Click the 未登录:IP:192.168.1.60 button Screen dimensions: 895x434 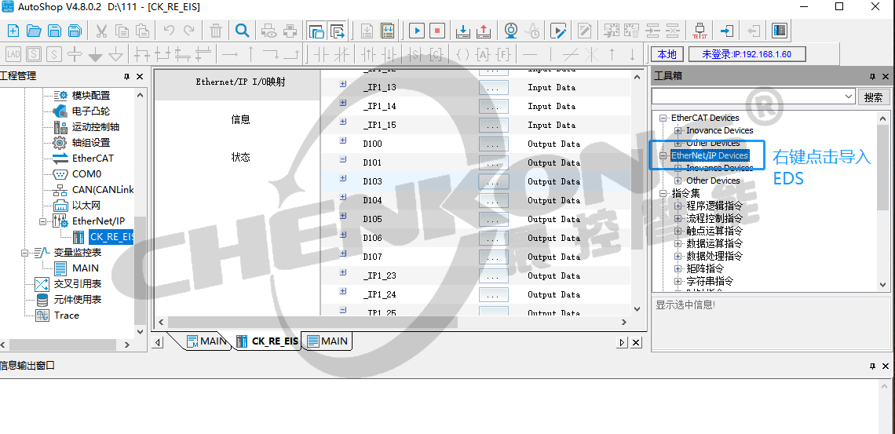pyautogui.click(x=747, y=54)
